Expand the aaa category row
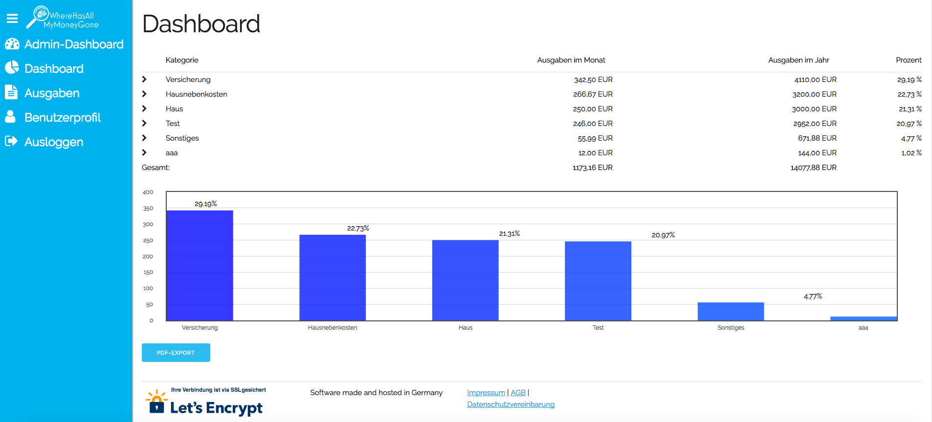 coord(144,152)
